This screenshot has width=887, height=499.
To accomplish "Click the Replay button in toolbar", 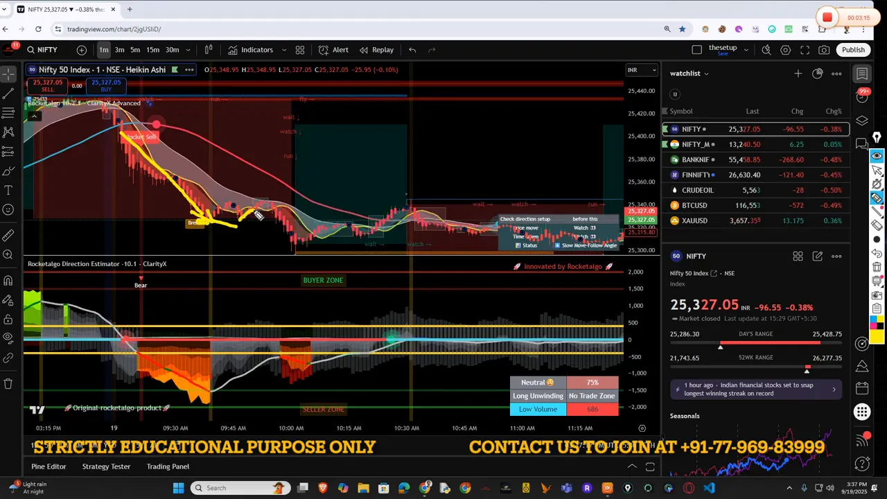I will pyautogui.click(x=376, y=50).
